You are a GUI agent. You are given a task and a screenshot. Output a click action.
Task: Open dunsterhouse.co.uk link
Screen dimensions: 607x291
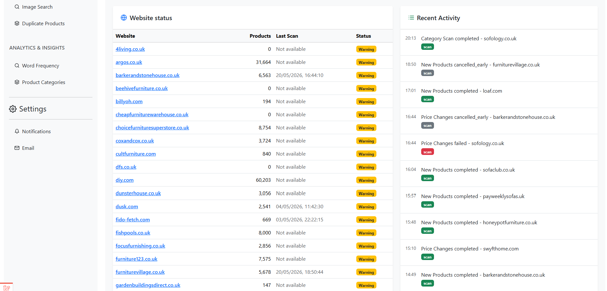[138, 193]
